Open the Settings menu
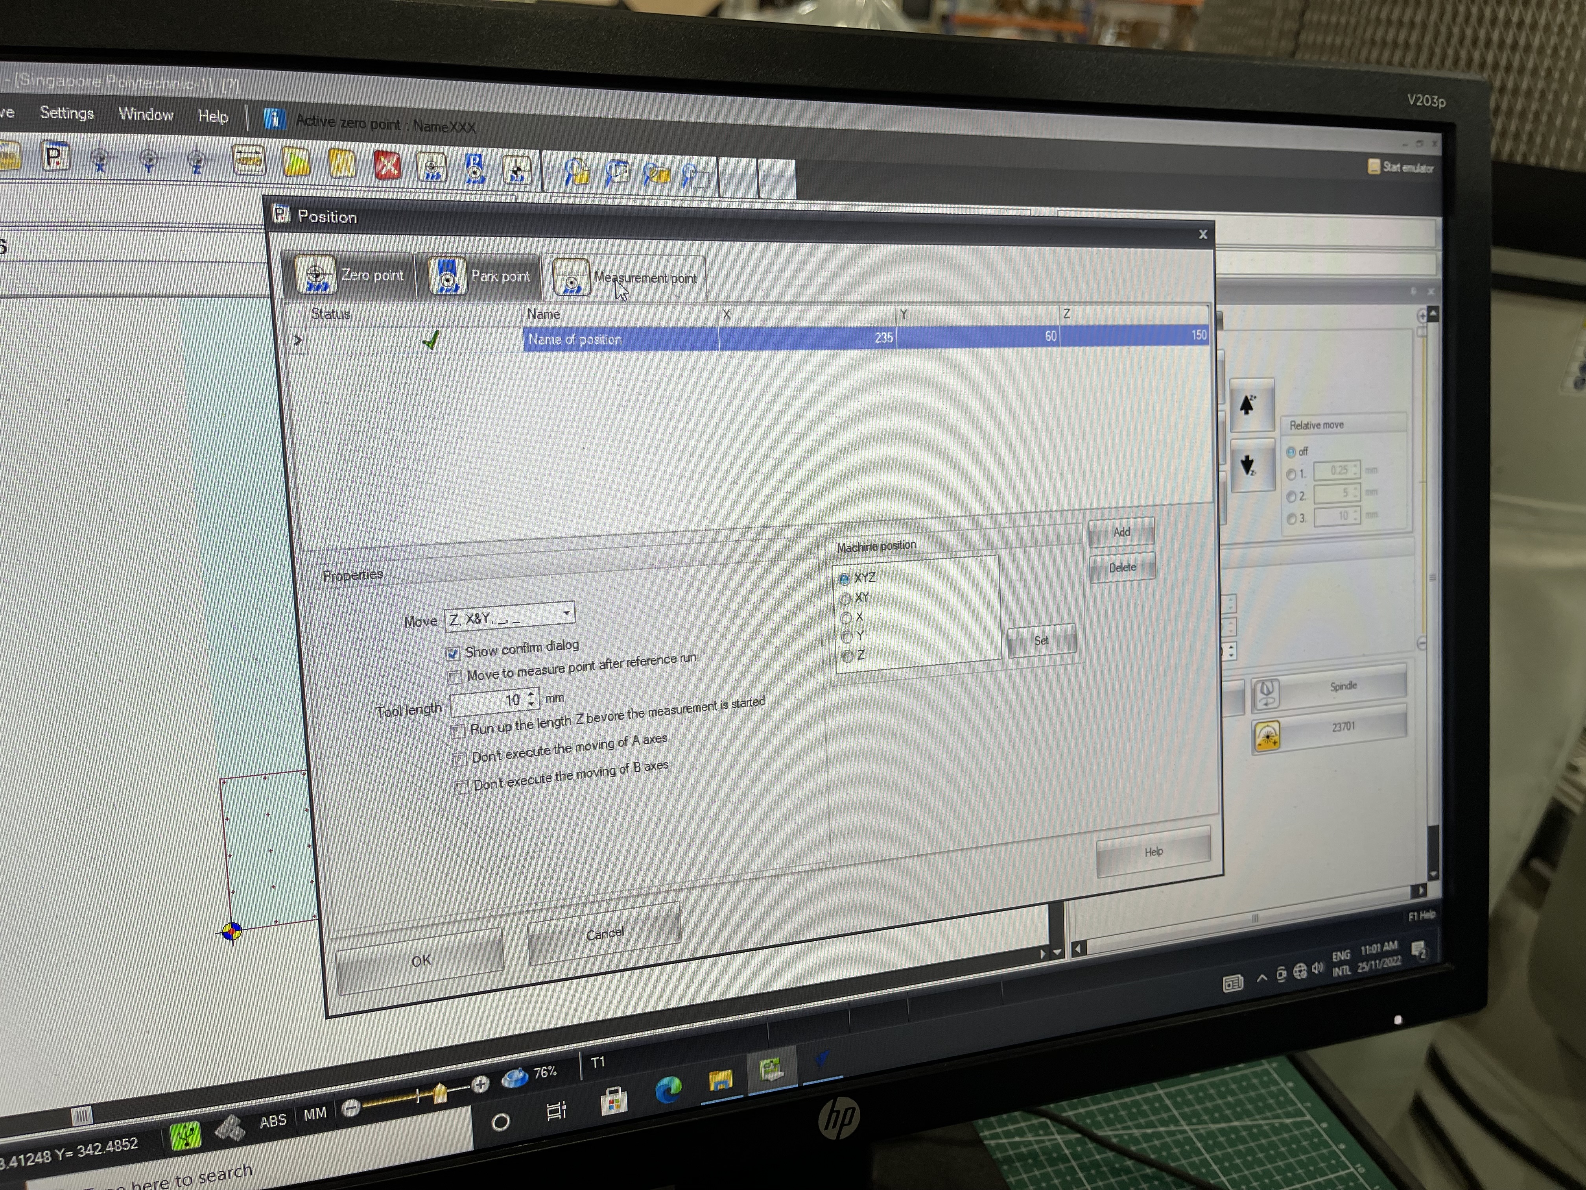The width and height of the screenshot is (1586, 1190). tap(67, 113)
